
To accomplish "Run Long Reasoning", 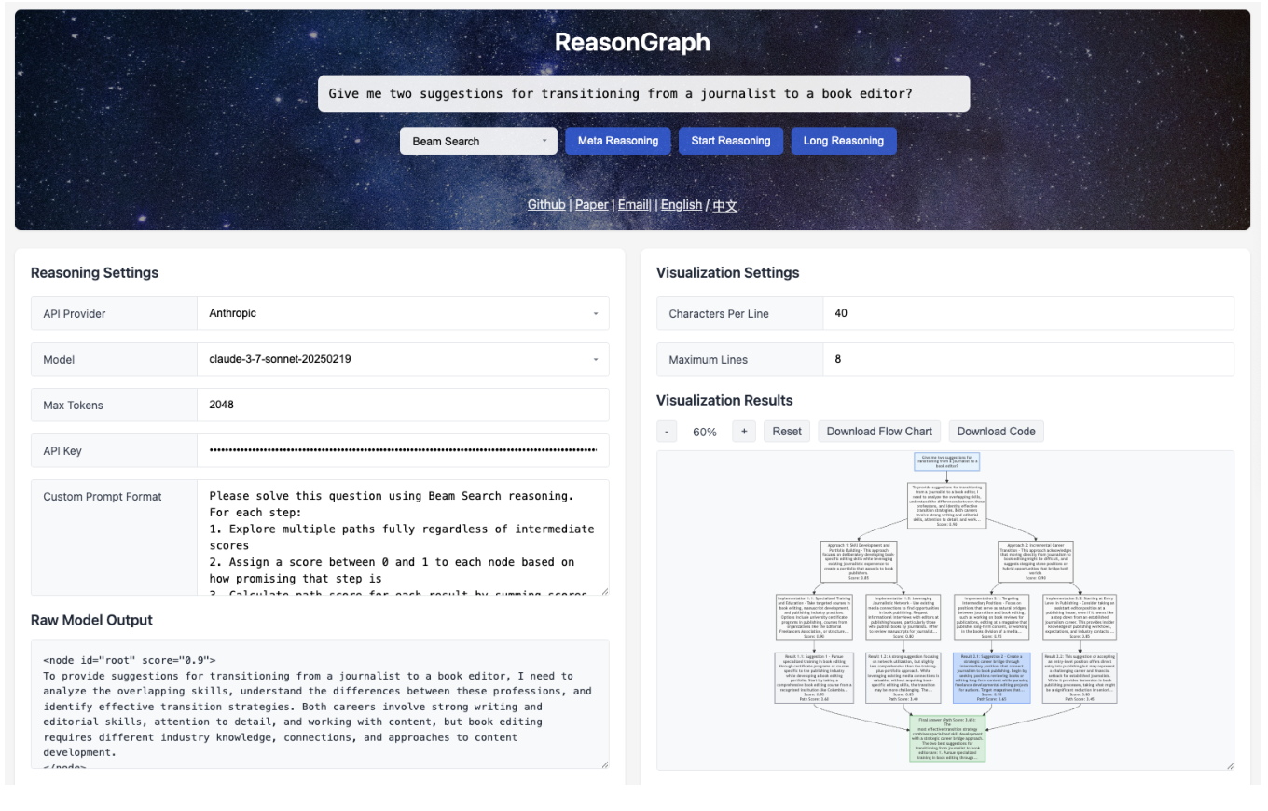I will point(844,140).
